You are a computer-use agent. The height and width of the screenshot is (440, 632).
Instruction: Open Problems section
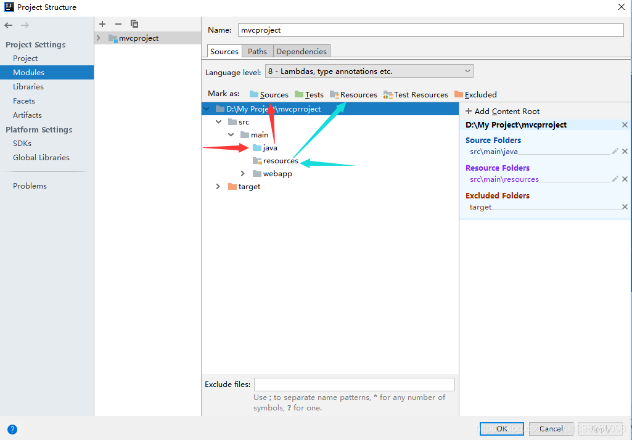point(30,185)
